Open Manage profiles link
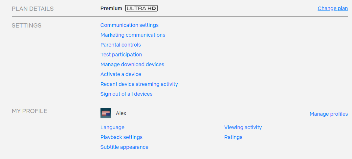 [329, 114]
